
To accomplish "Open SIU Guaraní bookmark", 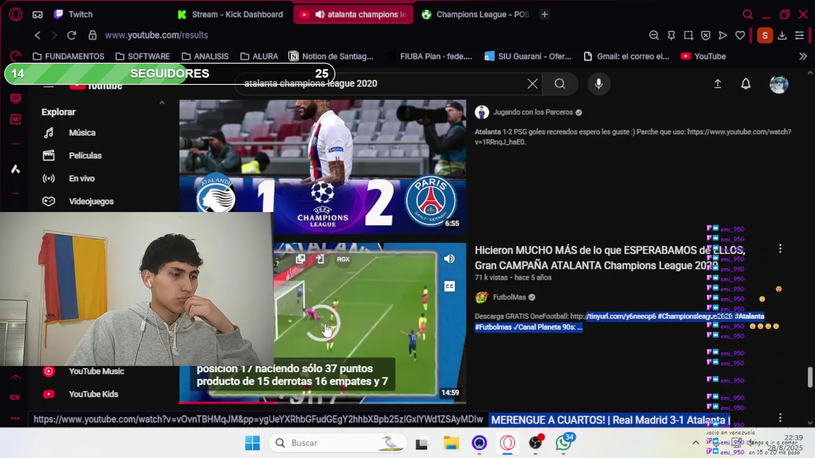I will 528,56.
